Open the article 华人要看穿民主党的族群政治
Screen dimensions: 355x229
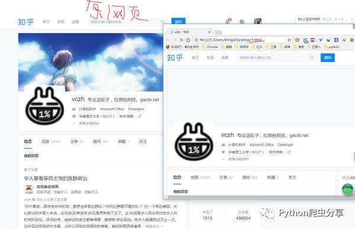coord(56,179)
